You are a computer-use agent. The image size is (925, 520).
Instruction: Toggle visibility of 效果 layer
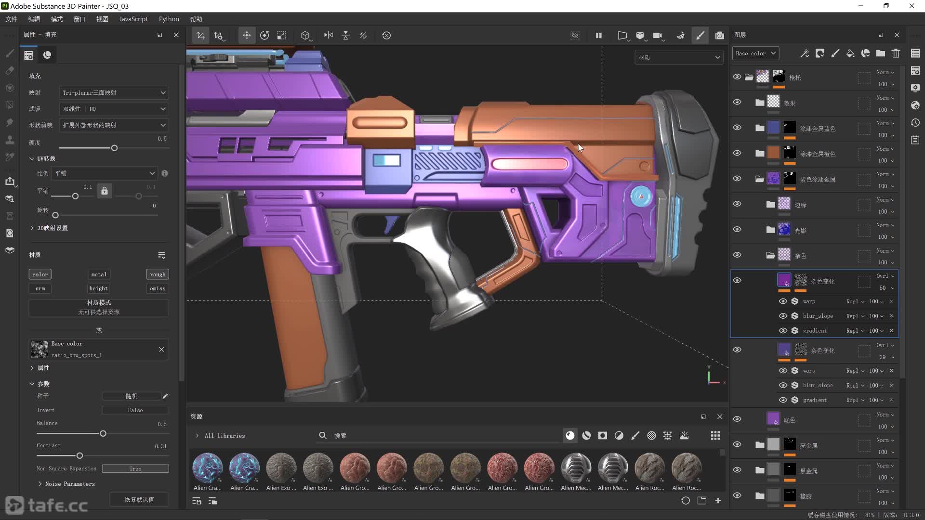[x=737, y=102]
